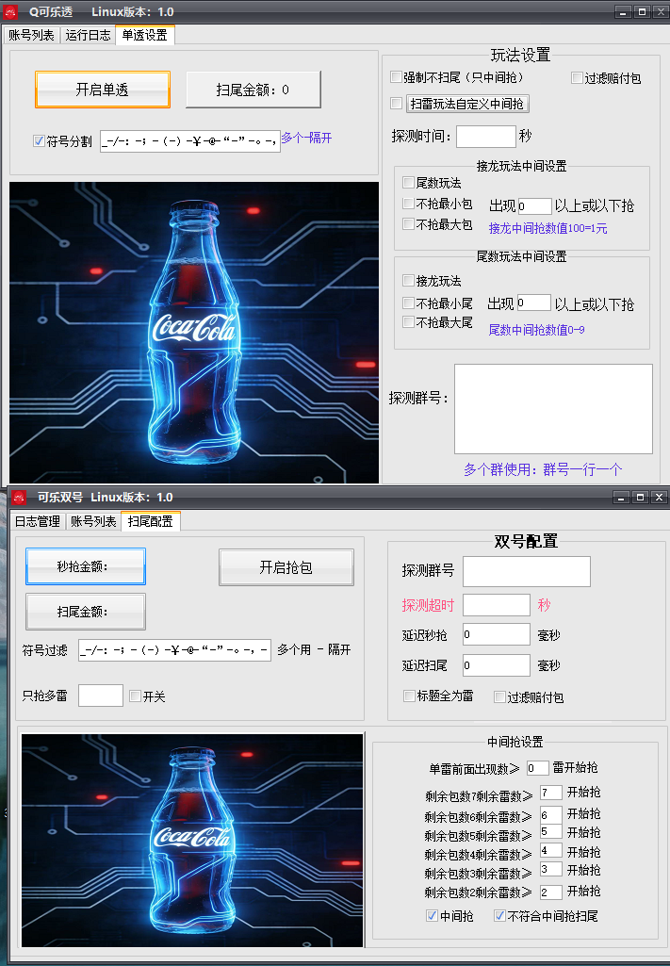Click the 秒抢金额 button
Viewport: 670px width, 966px height.
86,566
